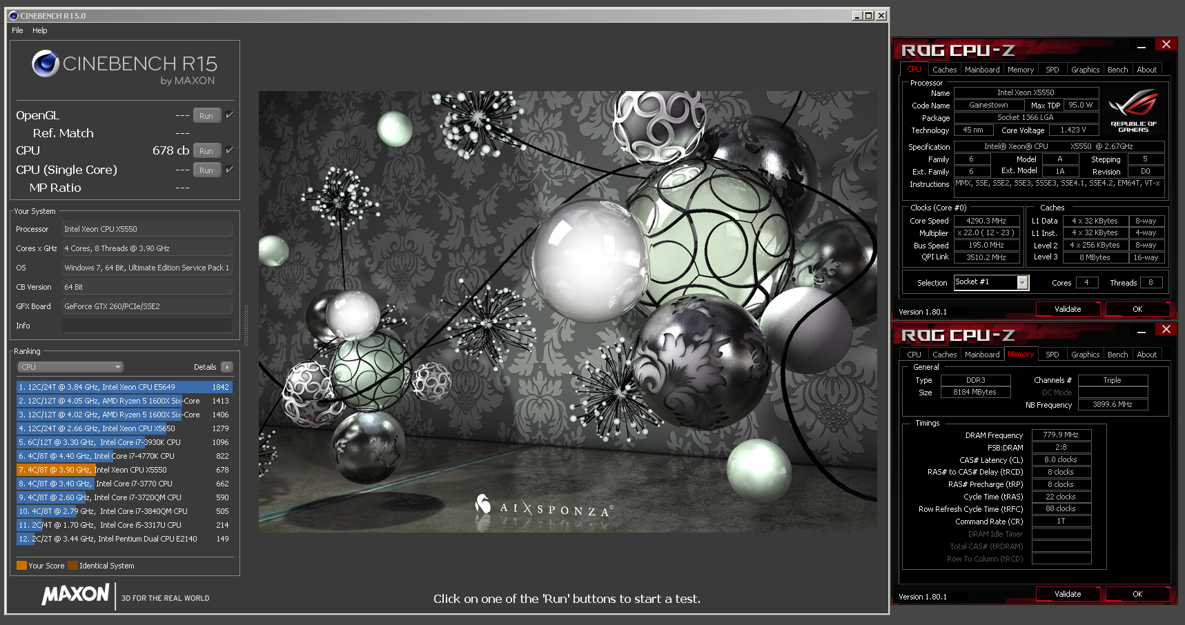The height and width of the screenshot is (625, 1185).
Task: Click the CPU score value 678 cb
Action: click(170, 150)
